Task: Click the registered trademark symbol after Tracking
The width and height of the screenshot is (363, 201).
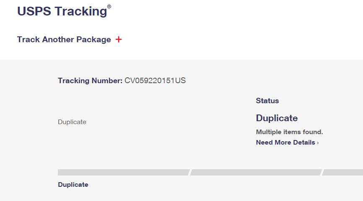Action: [109, 7]
